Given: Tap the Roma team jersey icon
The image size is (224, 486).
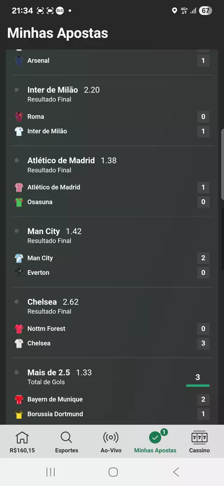Looking at the screenshot, I should pos(19,116).
